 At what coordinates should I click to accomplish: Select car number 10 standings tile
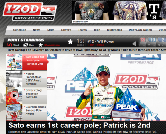tap(153, 42)
